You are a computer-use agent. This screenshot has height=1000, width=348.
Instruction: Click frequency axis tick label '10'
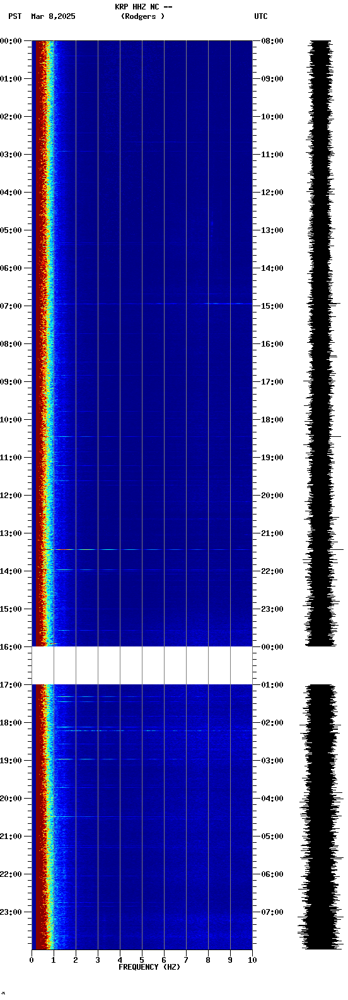[252, 960]
